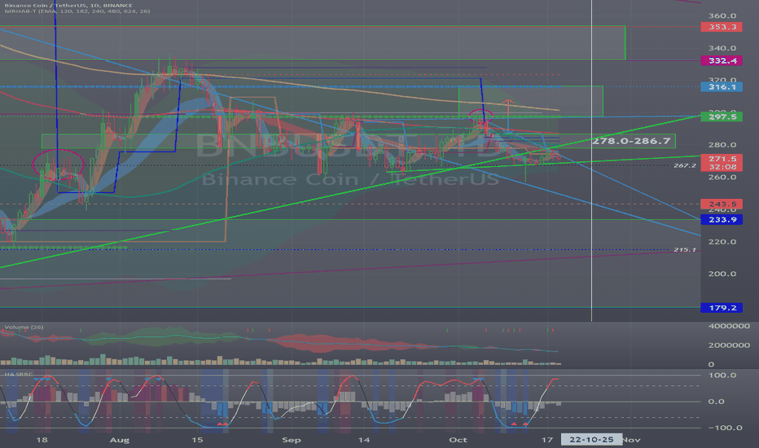Click the Aug label on the time axis

click(120, 440)
